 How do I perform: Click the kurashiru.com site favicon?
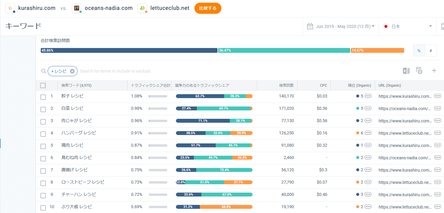[x=10, y=8]
